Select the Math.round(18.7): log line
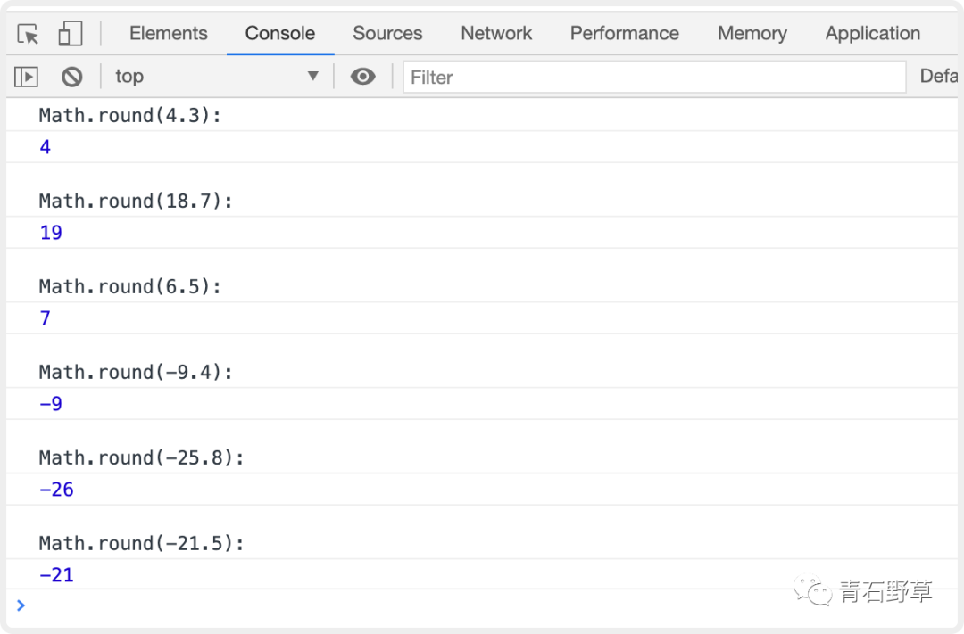 point(136,201)
